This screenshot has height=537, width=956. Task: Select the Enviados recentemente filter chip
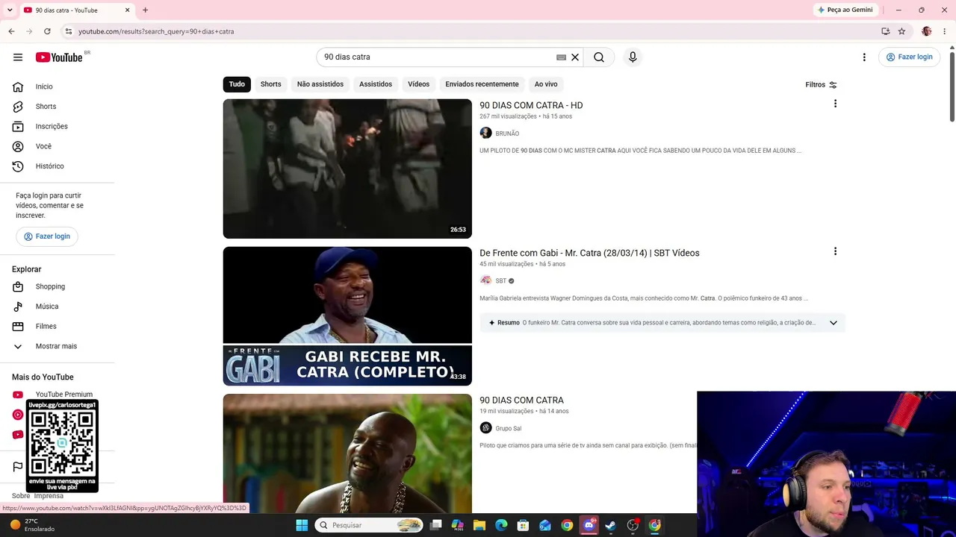[482, 84]
